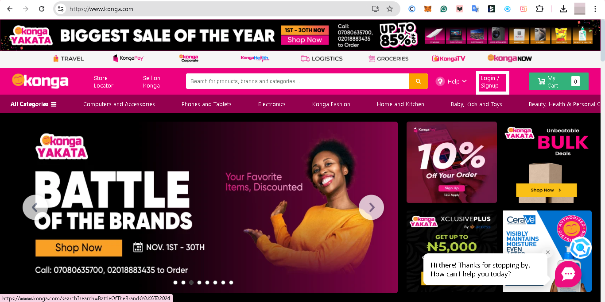Reload the page using the refresh icon
This screenshot has width=605, height=302.
click(x=42, y=9)
